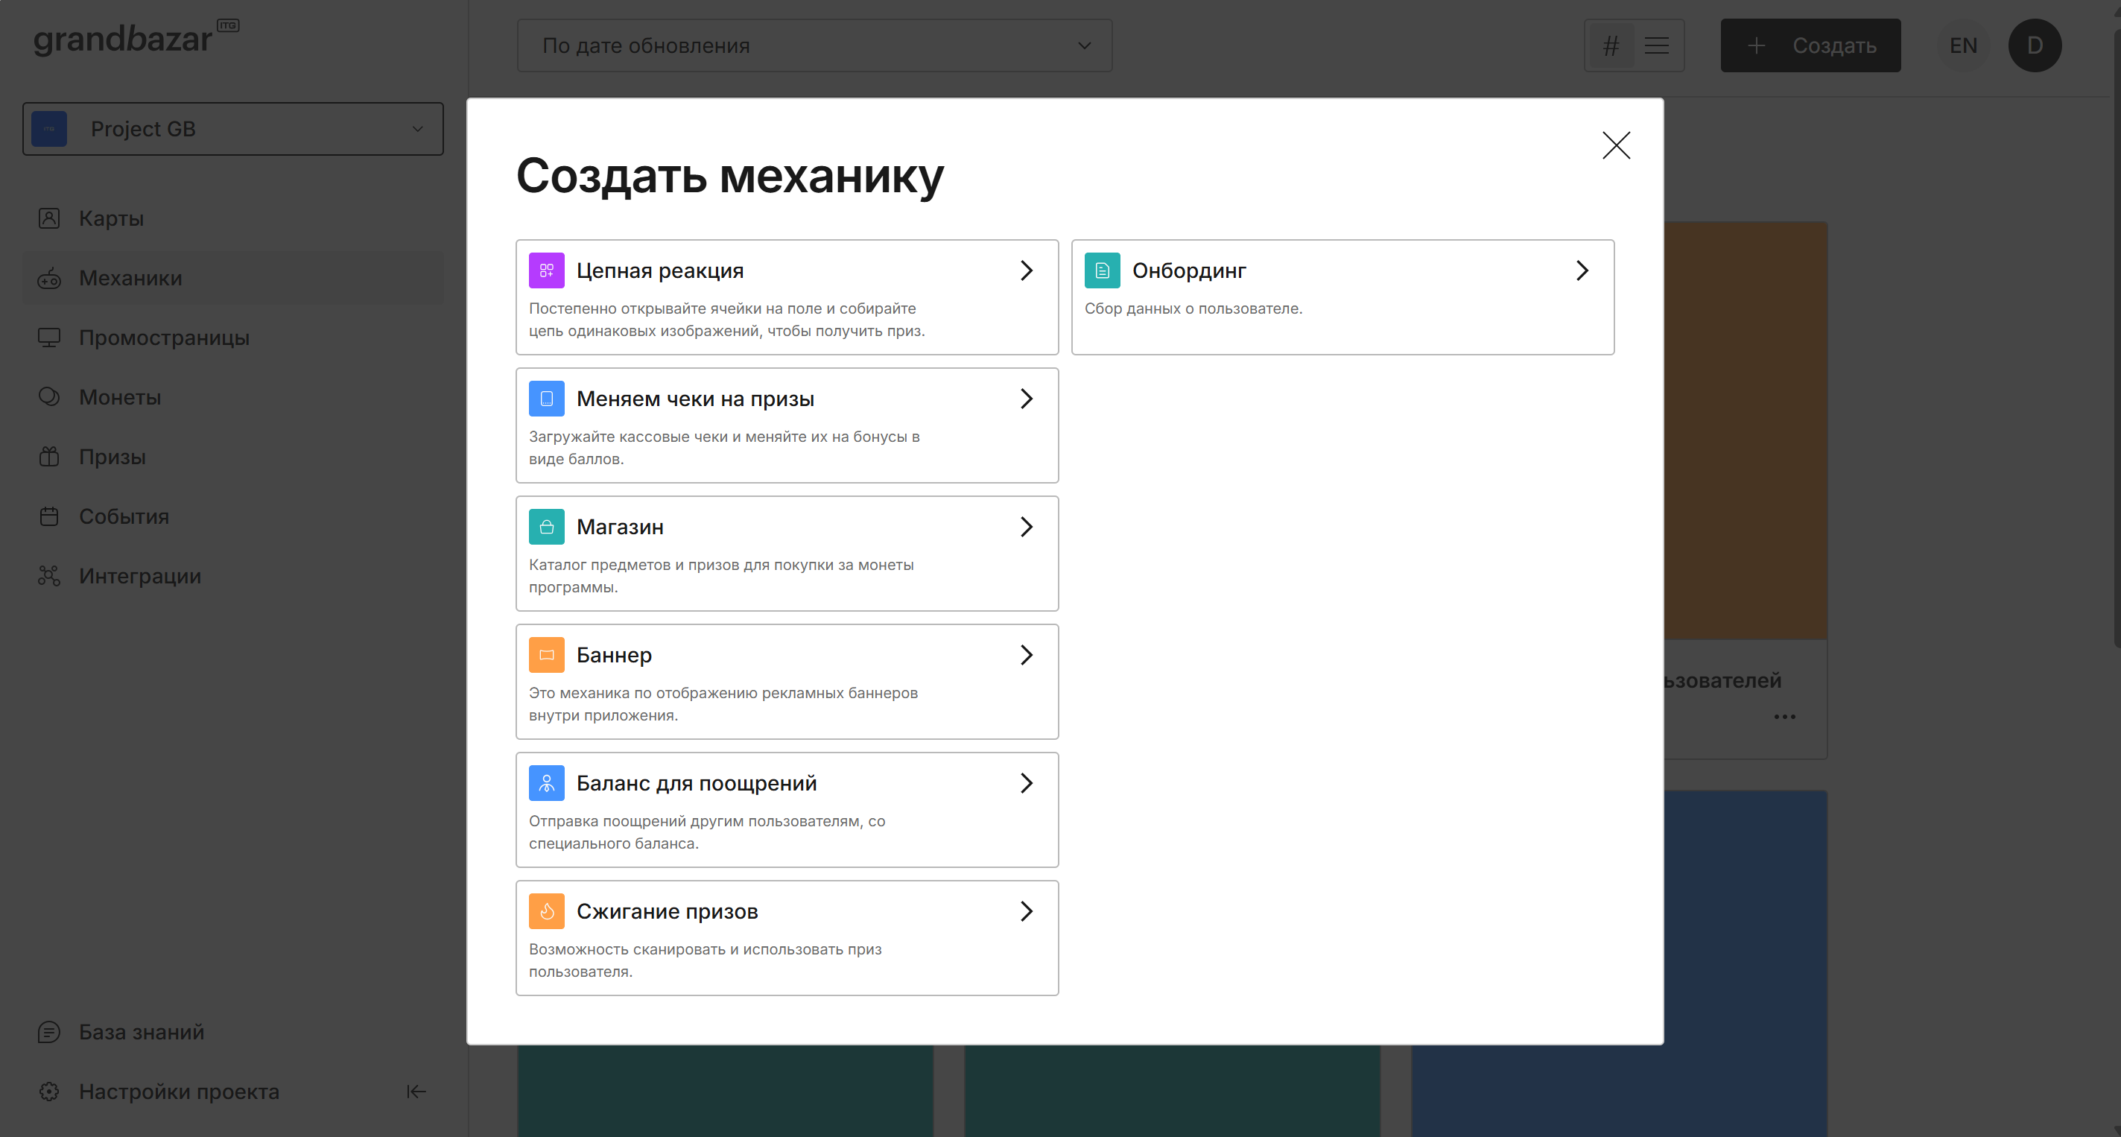This screenshot has height=1137, width=2121.
Task: Go to Интеграции in sidebar
Action: [233, 575]
